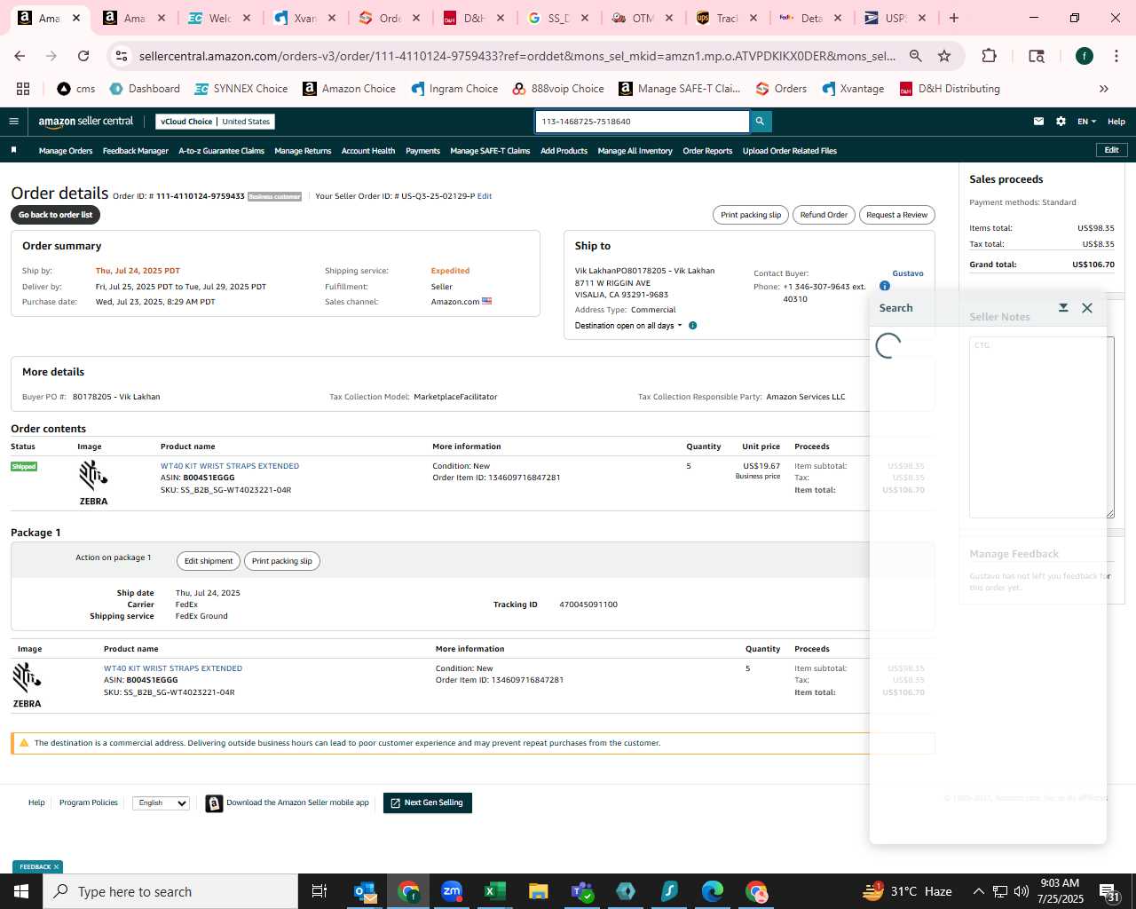Click info icon next to buyer phone
Image resolution: width=1136 pixels, height=909 pixels.
tap(884, 286)
